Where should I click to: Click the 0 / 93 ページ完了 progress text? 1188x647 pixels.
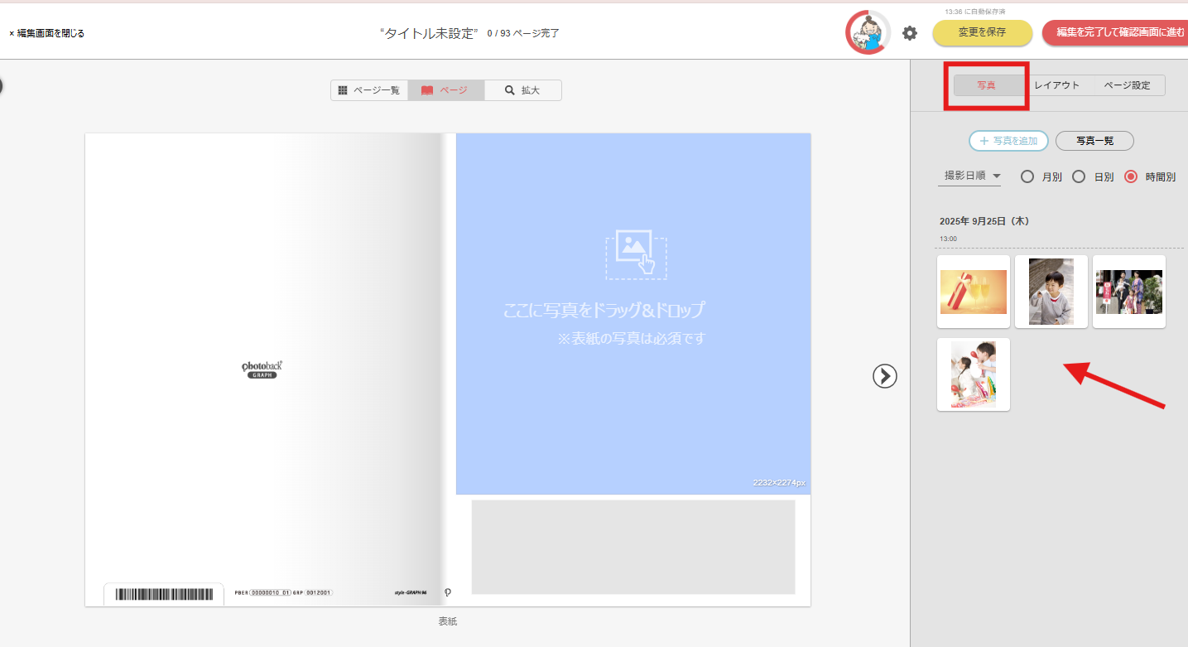point(523,33)
